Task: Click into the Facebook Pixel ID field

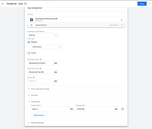Action: click(x=40, y=72)
